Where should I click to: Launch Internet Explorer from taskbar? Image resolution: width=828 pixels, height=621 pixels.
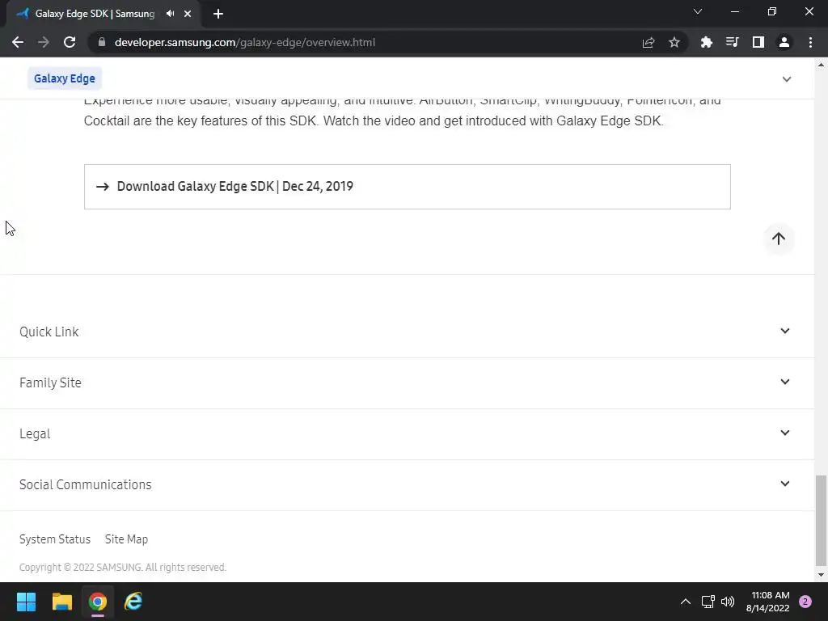[x=133, y=602]
